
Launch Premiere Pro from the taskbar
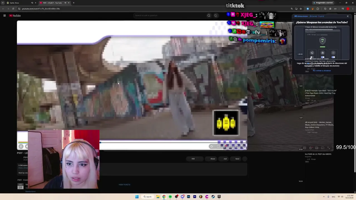point(195,197)
